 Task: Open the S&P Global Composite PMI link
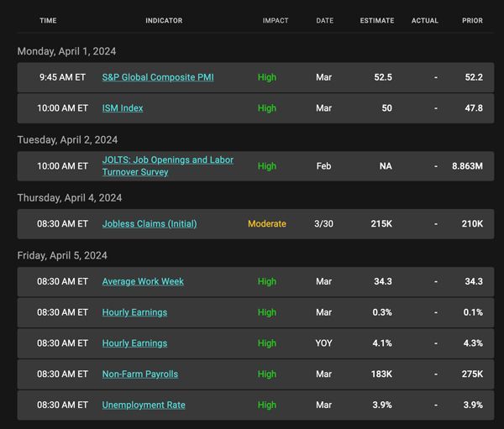(x=158, y=77)
